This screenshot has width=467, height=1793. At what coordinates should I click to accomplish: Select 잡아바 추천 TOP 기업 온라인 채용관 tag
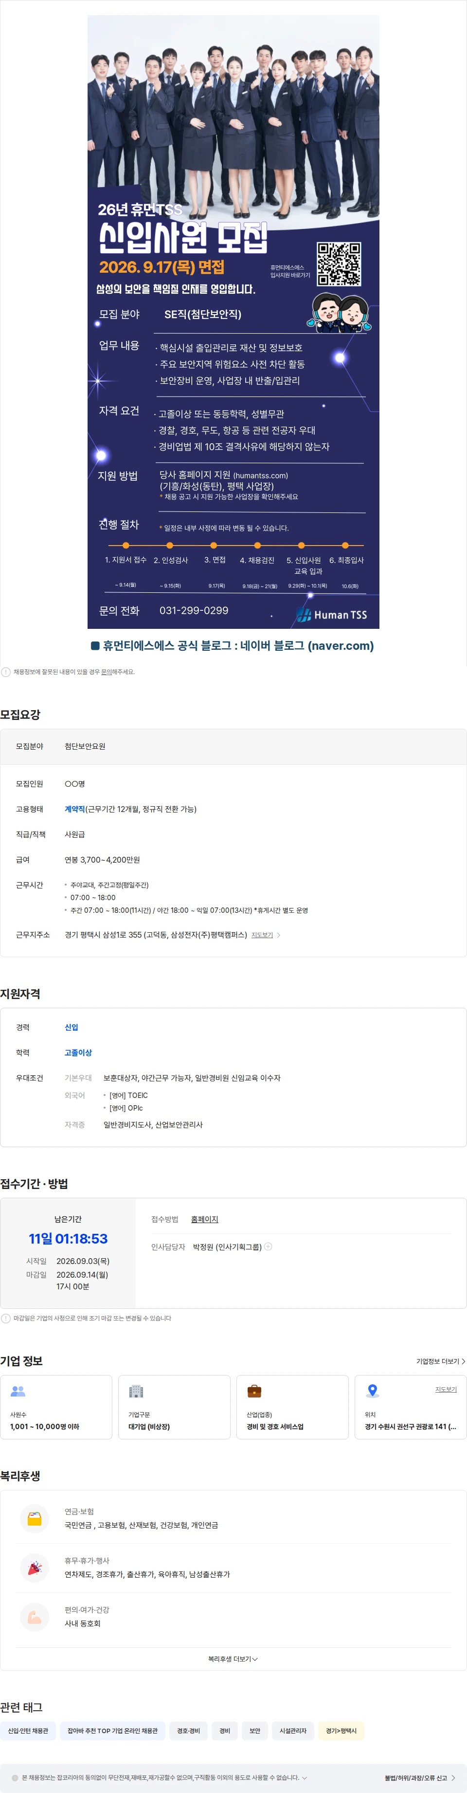(112, 1730)
